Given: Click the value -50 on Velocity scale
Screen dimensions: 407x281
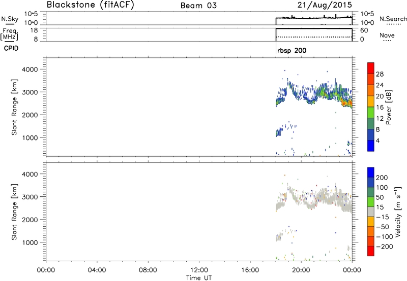Looking at the screenshot, I should (x=382, y=227).
